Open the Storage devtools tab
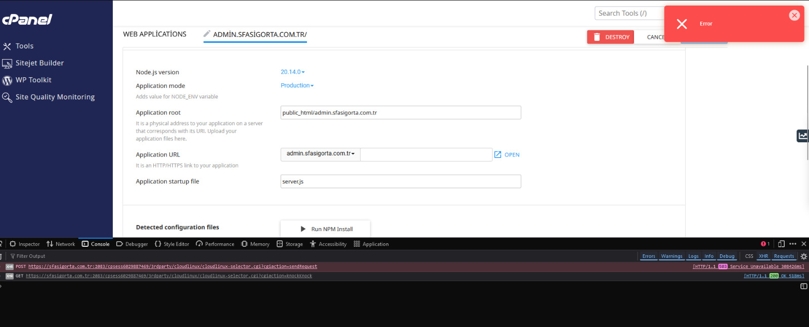Viewport: 809px width, 327px height. coord(290,244)
